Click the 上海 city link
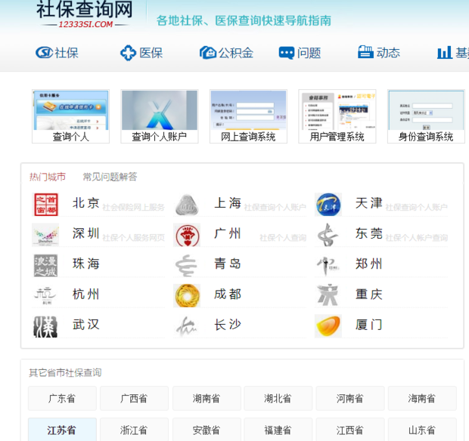The image size is (469, 441). pyautogui.click(x=228, y=203)
